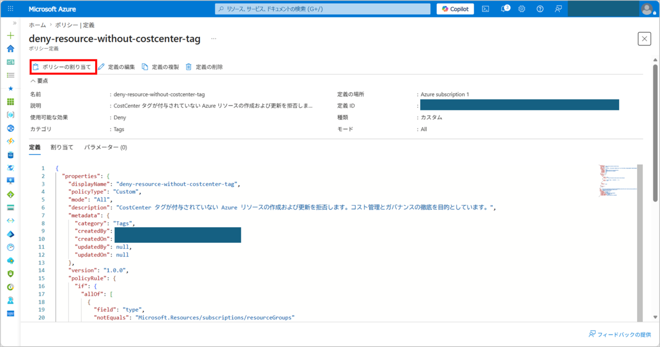
Task: Click ポリシーの割り当て button
Action: pyautogui.click(x=63, y=67)
